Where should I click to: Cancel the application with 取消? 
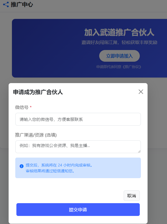[x=131, y=196]
